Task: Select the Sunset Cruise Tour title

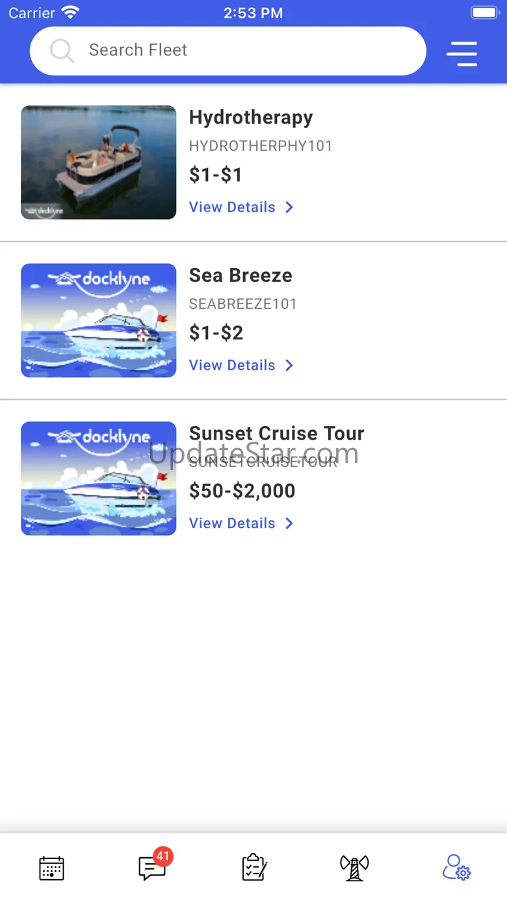Action: [x=276, y=434]
